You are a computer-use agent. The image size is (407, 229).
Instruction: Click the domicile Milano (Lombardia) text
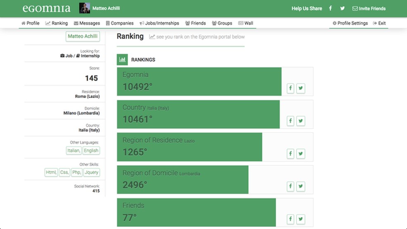tap(81, 113)
